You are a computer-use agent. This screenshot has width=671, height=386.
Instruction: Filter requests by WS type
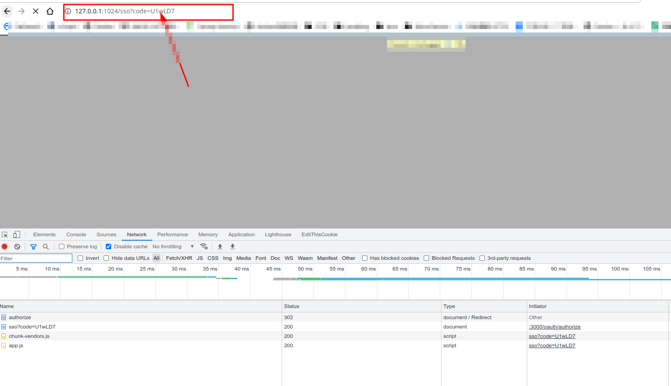289,258
